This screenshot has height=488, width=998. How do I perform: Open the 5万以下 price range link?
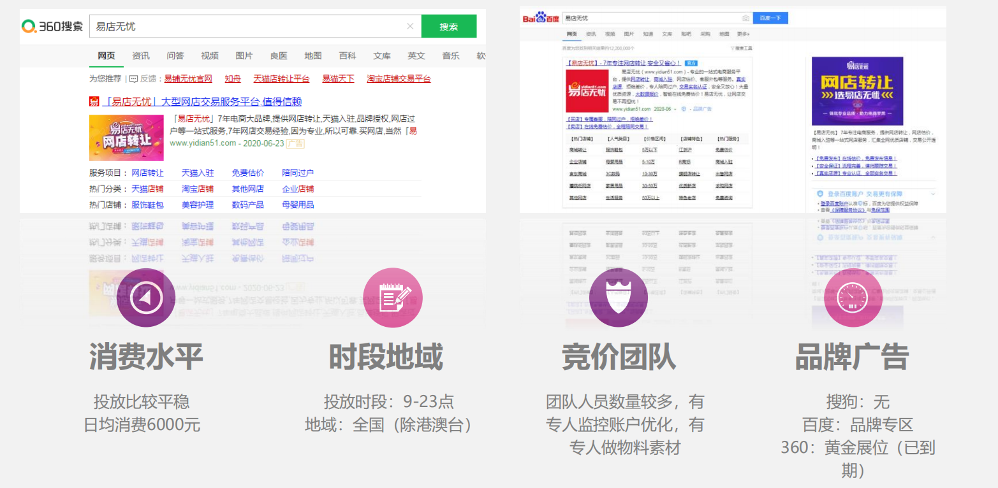[x=650, y=150]
